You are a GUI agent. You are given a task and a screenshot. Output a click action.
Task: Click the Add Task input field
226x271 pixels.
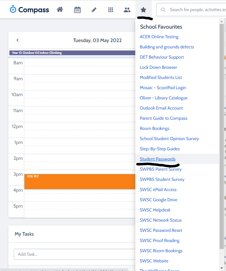pyautogui.click(x=74, y=254)
